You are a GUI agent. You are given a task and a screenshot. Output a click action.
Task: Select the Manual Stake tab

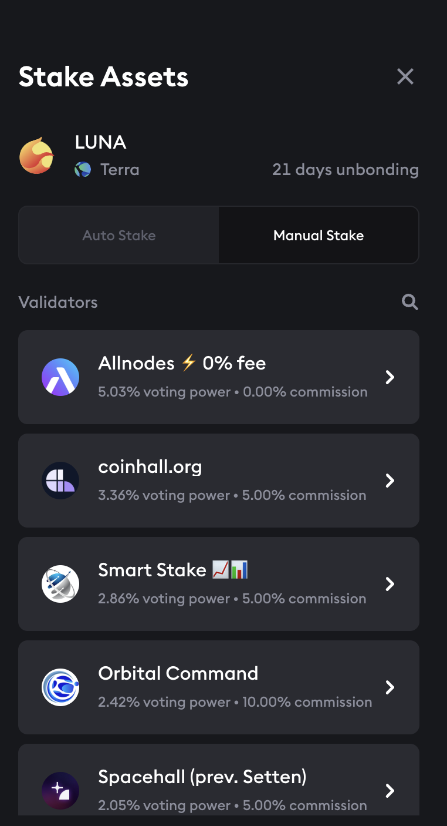tap(319, 236)
